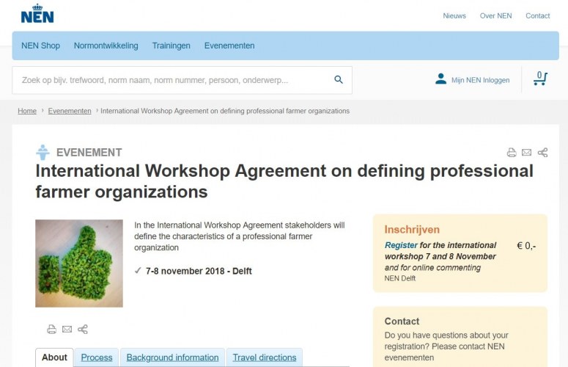Switch to the Process tab
Image resolution: width=568 pixels, height=367 pixels.
coord(97,357)
